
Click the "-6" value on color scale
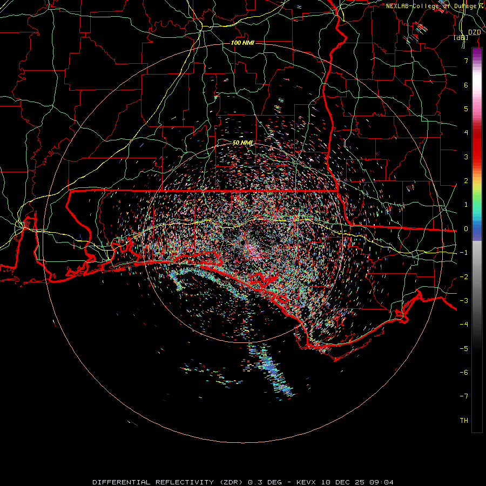pyautogui.click(x=464, y=373)
